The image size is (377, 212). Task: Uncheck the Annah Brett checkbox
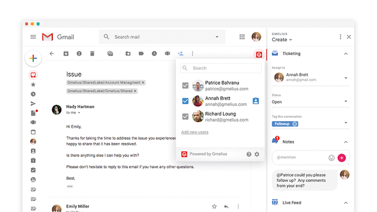pyautogui.click(x=185, y=101)
